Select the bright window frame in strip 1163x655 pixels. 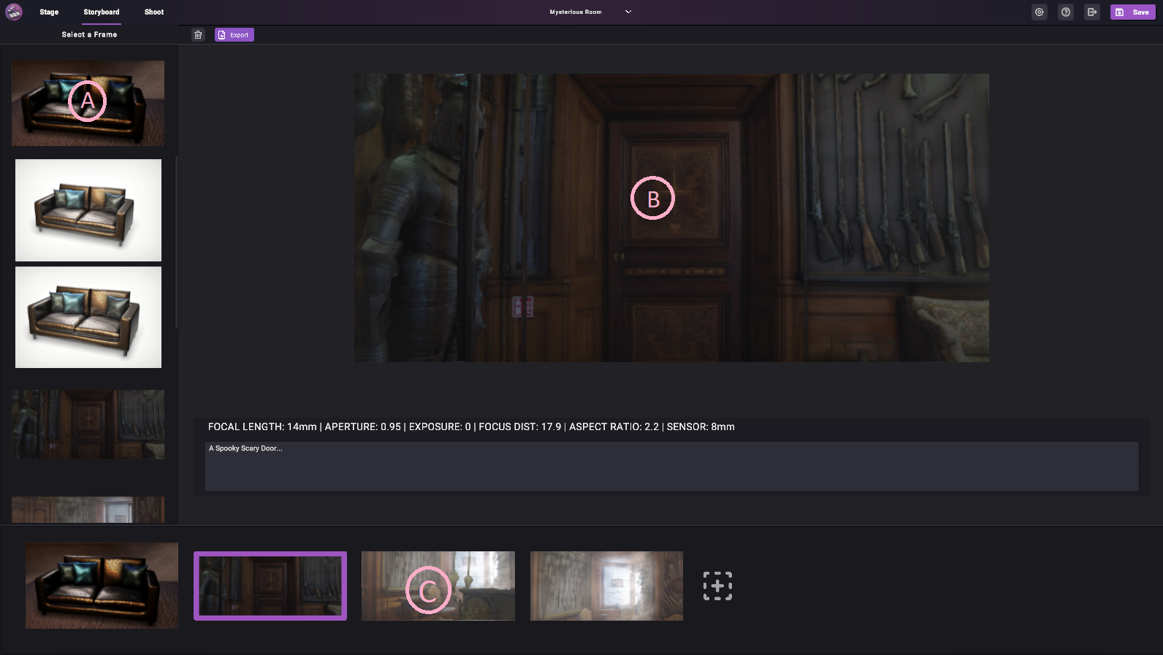(x=606, y=586)
